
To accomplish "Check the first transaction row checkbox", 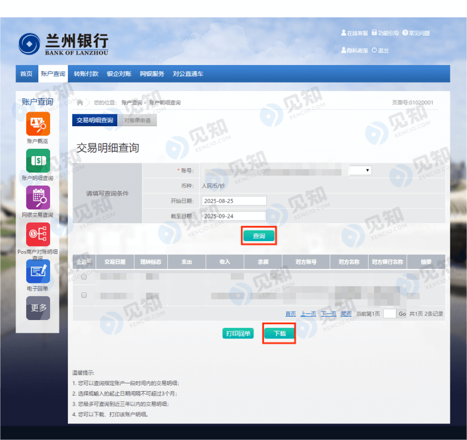I will pyautogui.click(x=84, y=276).
